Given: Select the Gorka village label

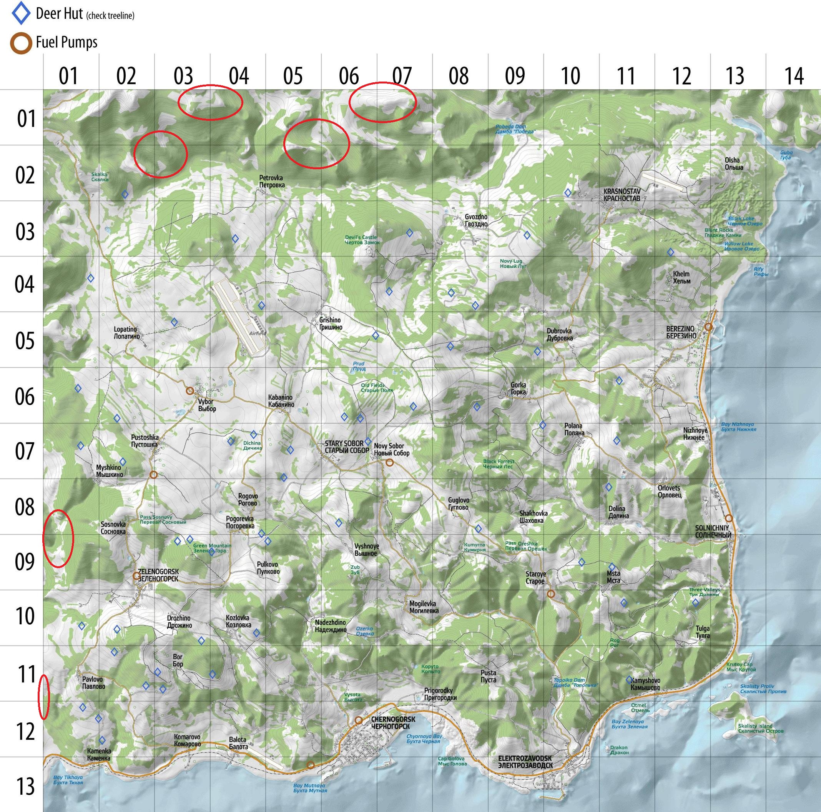Looking at the screenshot, I should click(x=519, y=388).
